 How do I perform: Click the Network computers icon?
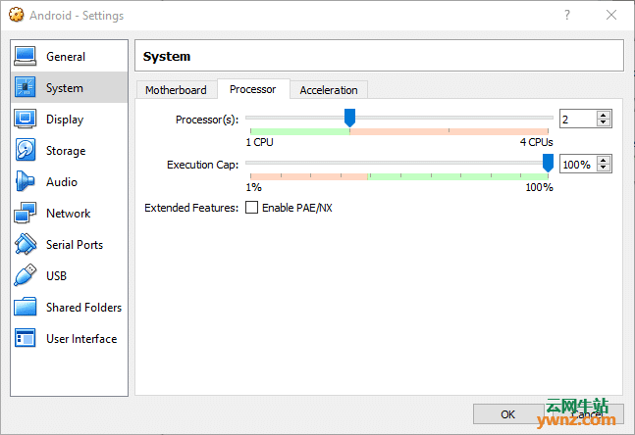coord(26,213)
